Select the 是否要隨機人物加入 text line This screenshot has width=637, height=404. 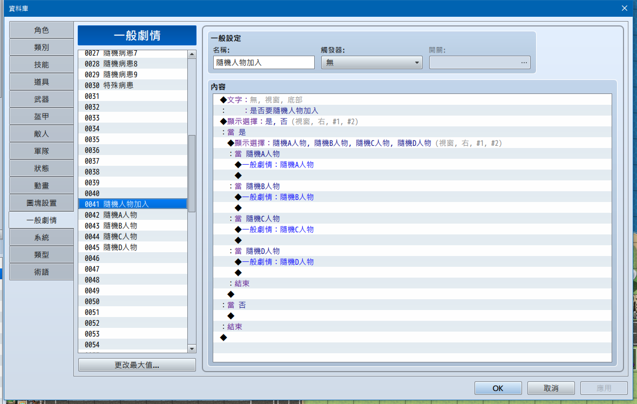tap(412, 111)
